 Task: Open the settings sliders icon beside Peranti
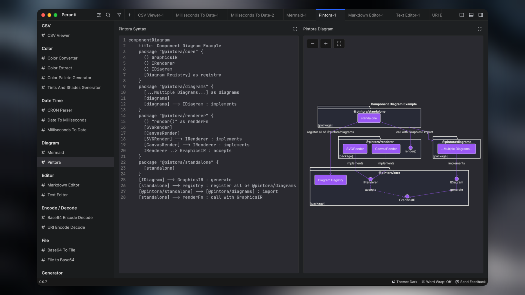(x=99, y=15)
